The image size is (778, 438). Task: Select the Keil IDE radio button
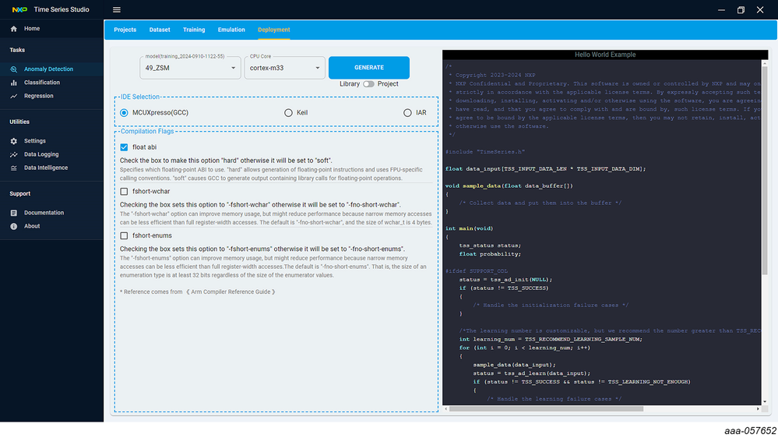[x=288, y=113]
